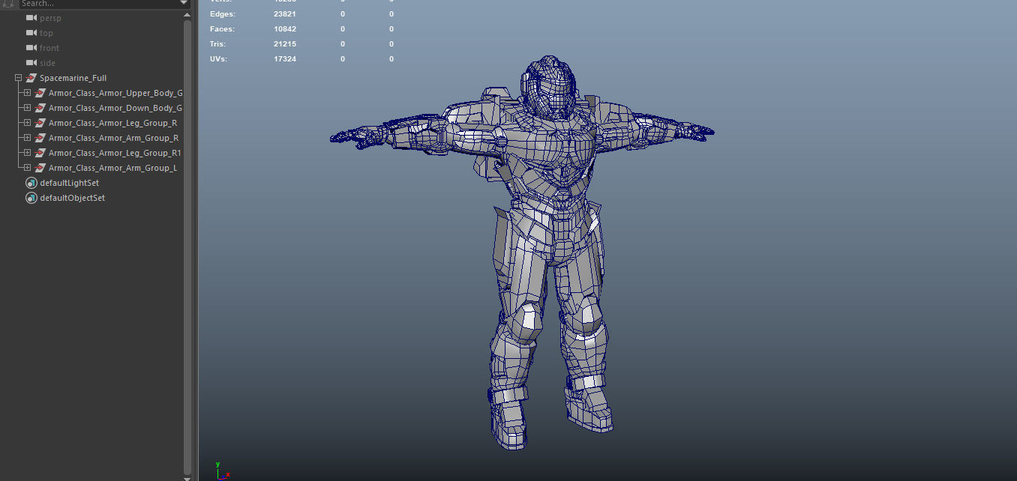Screen dimensions: 1017x481
Task: Select Armor_Class_Armor_Leg_Group_R label
Action: click(x=112, y=123)
